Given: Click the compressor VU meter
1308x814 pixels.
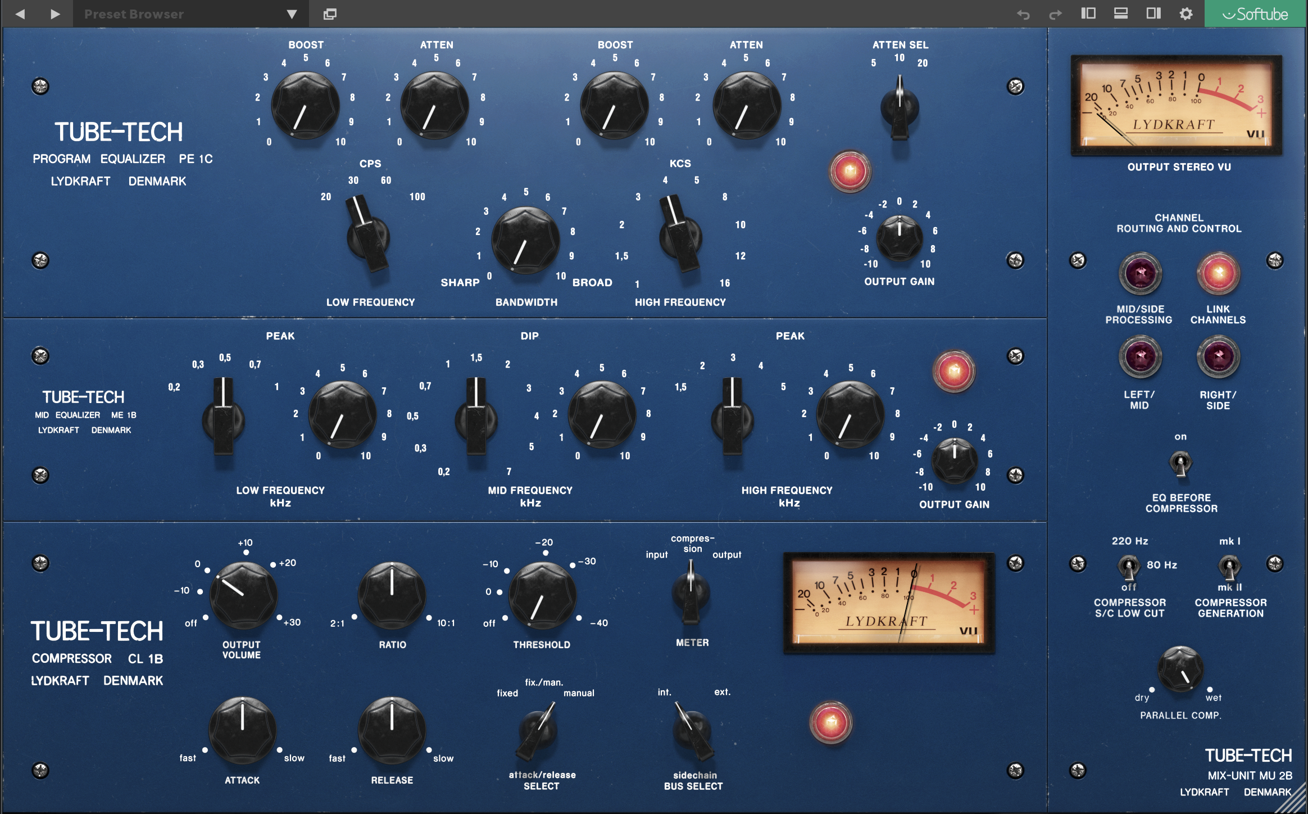Looking at the screenshot, I should pyautogui.click(x=889, y=603).
